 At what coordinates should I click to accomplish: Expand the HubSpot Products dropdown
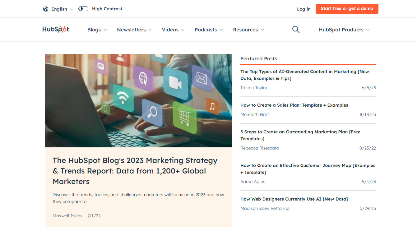click(x=344, y=30)
